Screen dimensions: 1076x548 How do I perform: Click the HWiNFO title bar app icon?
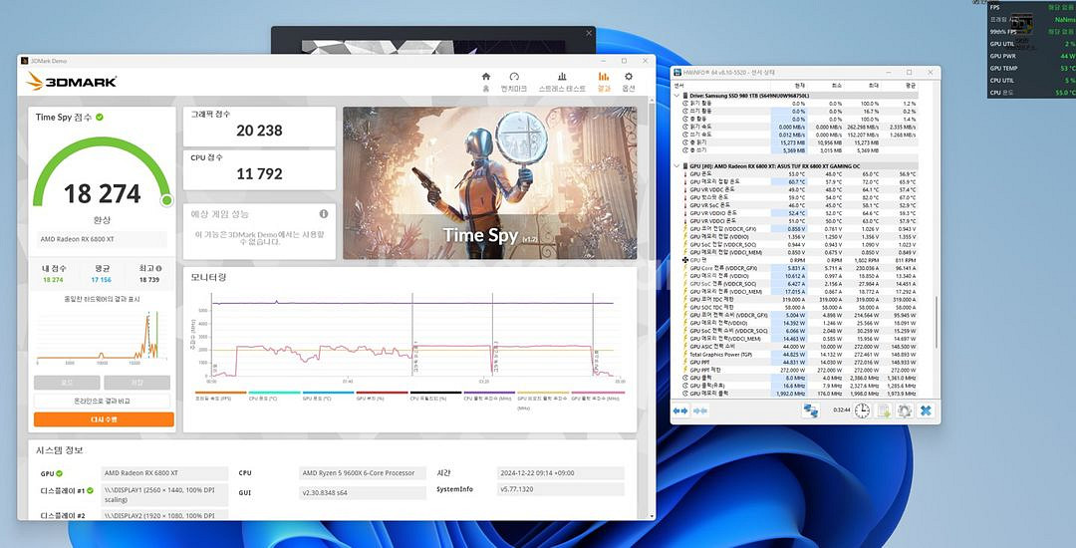tap(677, 72)
